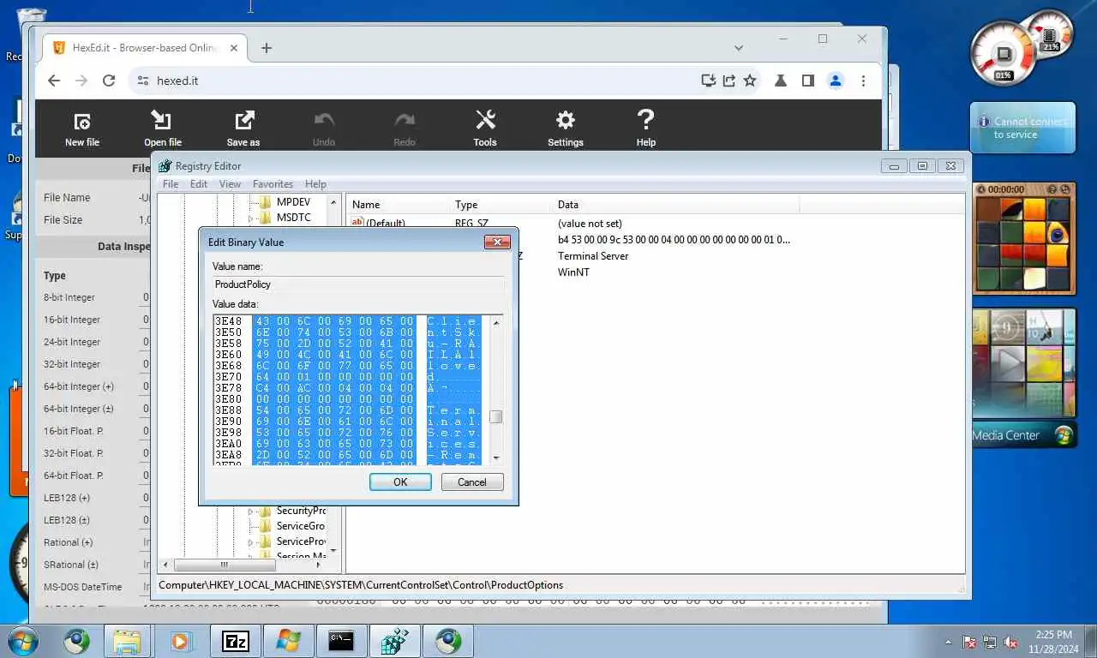Click the registry tree horizontal scrollbar thumb
The image size is (1097, 658).
224,565
